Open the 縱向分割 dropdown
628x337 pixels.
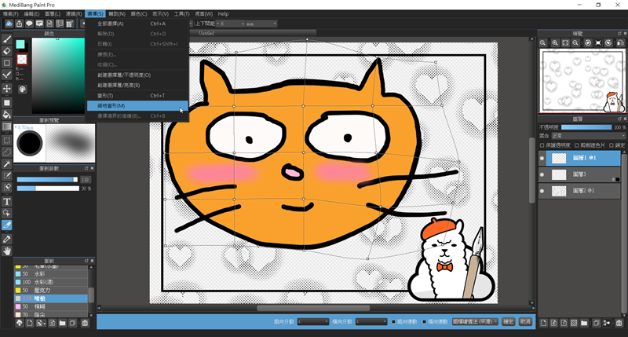(x=313, y=321)
